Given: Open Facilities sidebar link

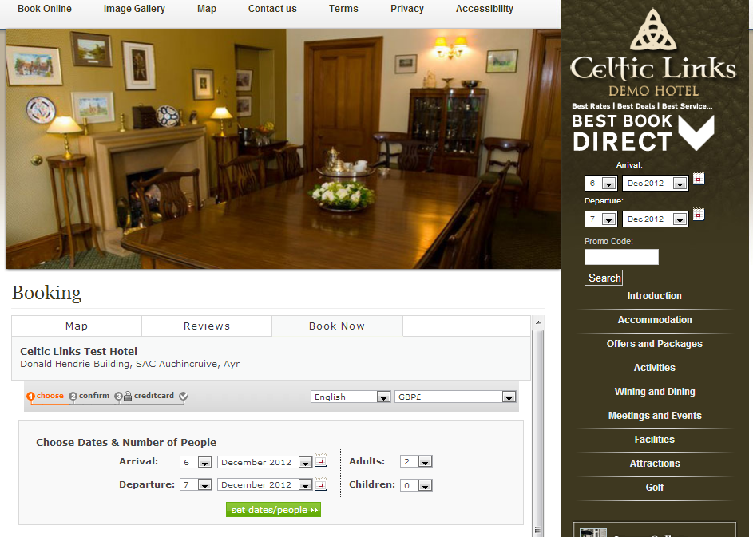Looking at the screenshot, I should pos(655,440).
